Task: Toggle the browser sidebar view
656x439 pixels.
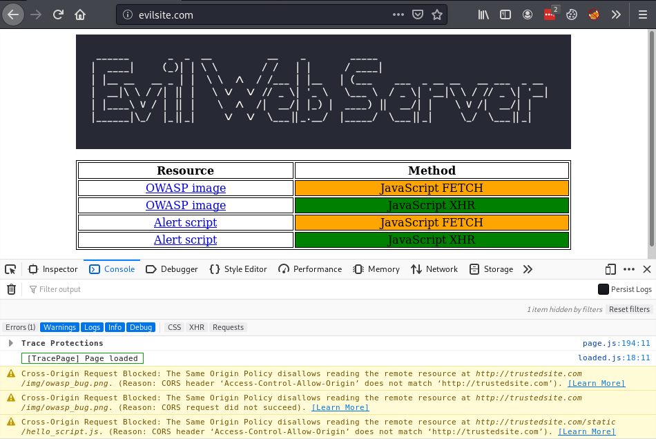Action: pos(505,15)
